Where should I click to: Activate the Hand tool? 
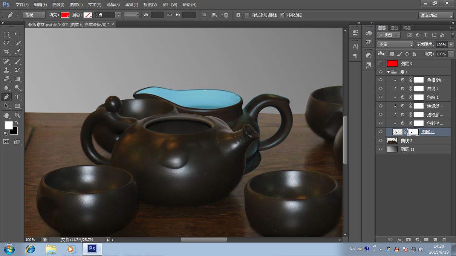[x=7, y=115]
